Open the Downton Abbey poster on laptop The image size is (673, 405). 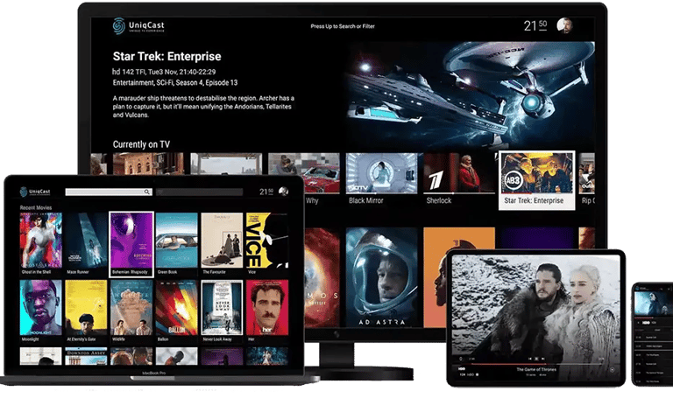[x=86, y=356]
